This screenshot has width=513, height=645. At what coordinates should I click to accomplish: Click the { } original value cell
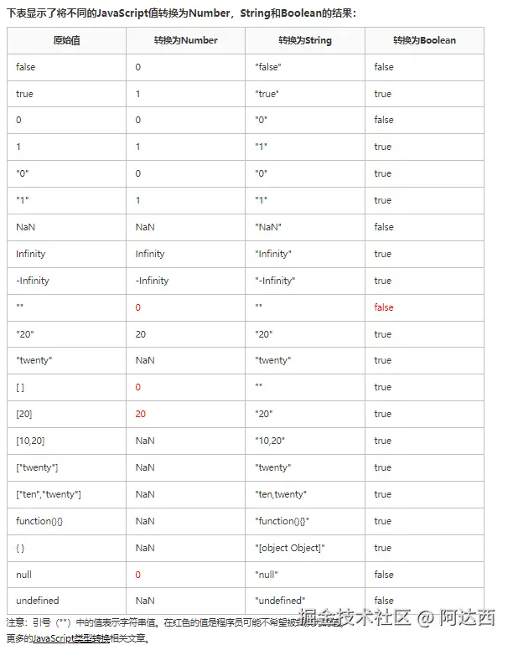coord(23,548)
